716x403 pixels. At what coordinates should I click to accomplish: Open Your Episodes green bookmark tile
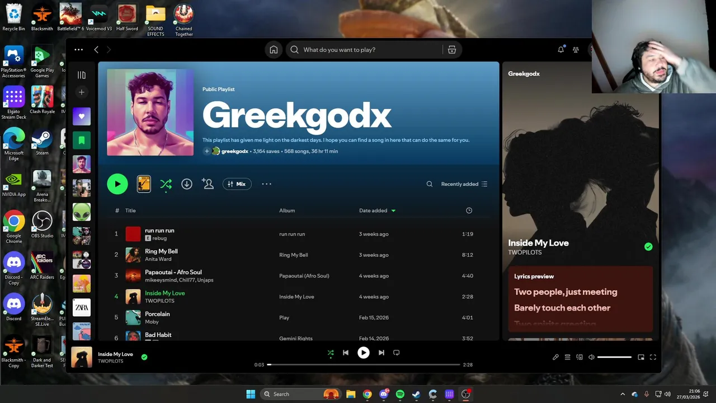[x=82, y=140]
